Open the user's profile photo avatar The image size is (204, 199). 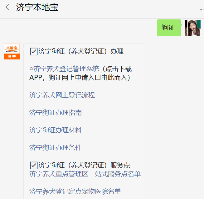click(192, 28)
